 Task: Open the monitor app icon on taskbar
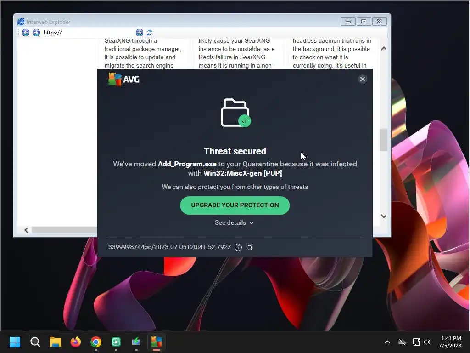pyautogui.click(x=136, y=342)
